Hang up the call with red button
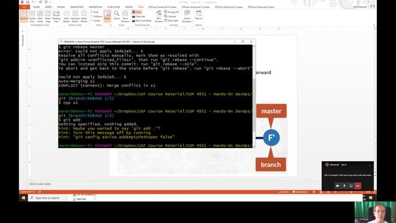This screenshot has height=223, width=396. (x=358, y=186)
